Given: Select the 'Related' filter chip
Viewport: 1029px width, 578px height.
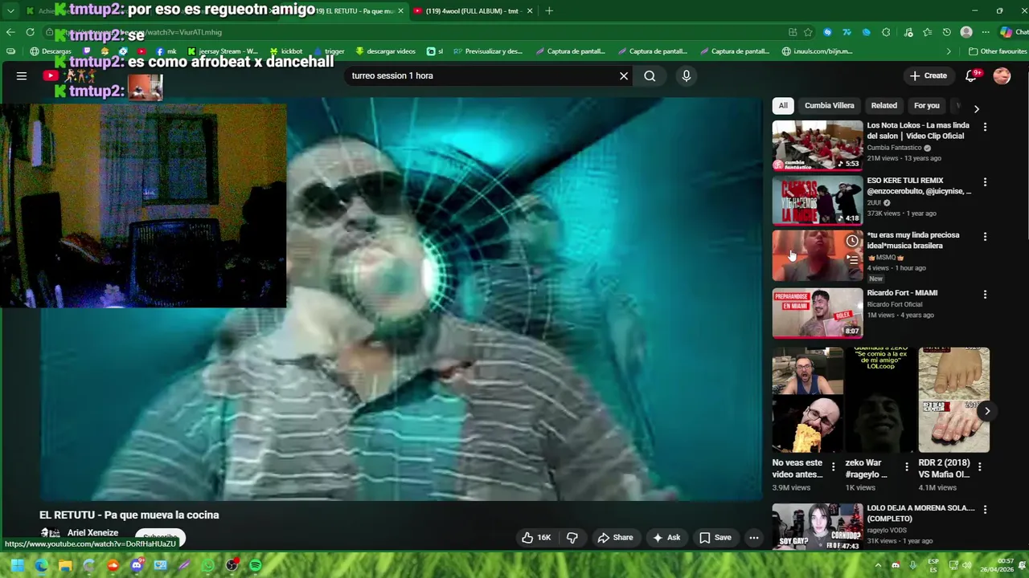Looking at the screenshot, I should [x=884, y=105].
